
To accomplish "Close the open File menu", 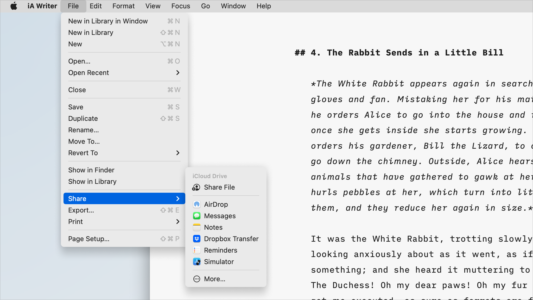I will [73, 6].
